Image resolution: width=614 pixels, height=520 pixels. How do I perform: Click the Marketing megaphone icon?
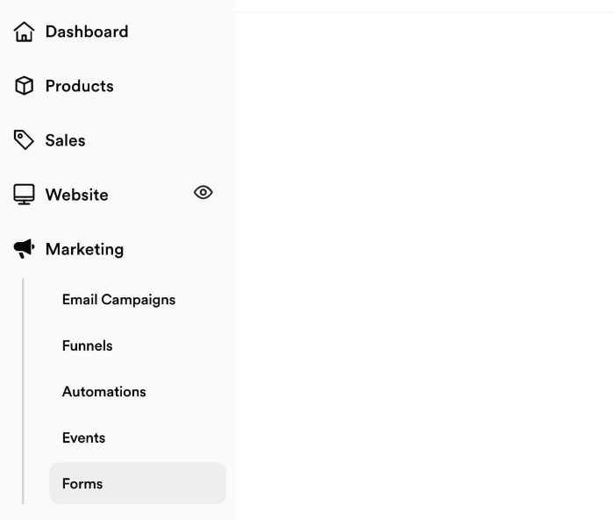point(24,249)
